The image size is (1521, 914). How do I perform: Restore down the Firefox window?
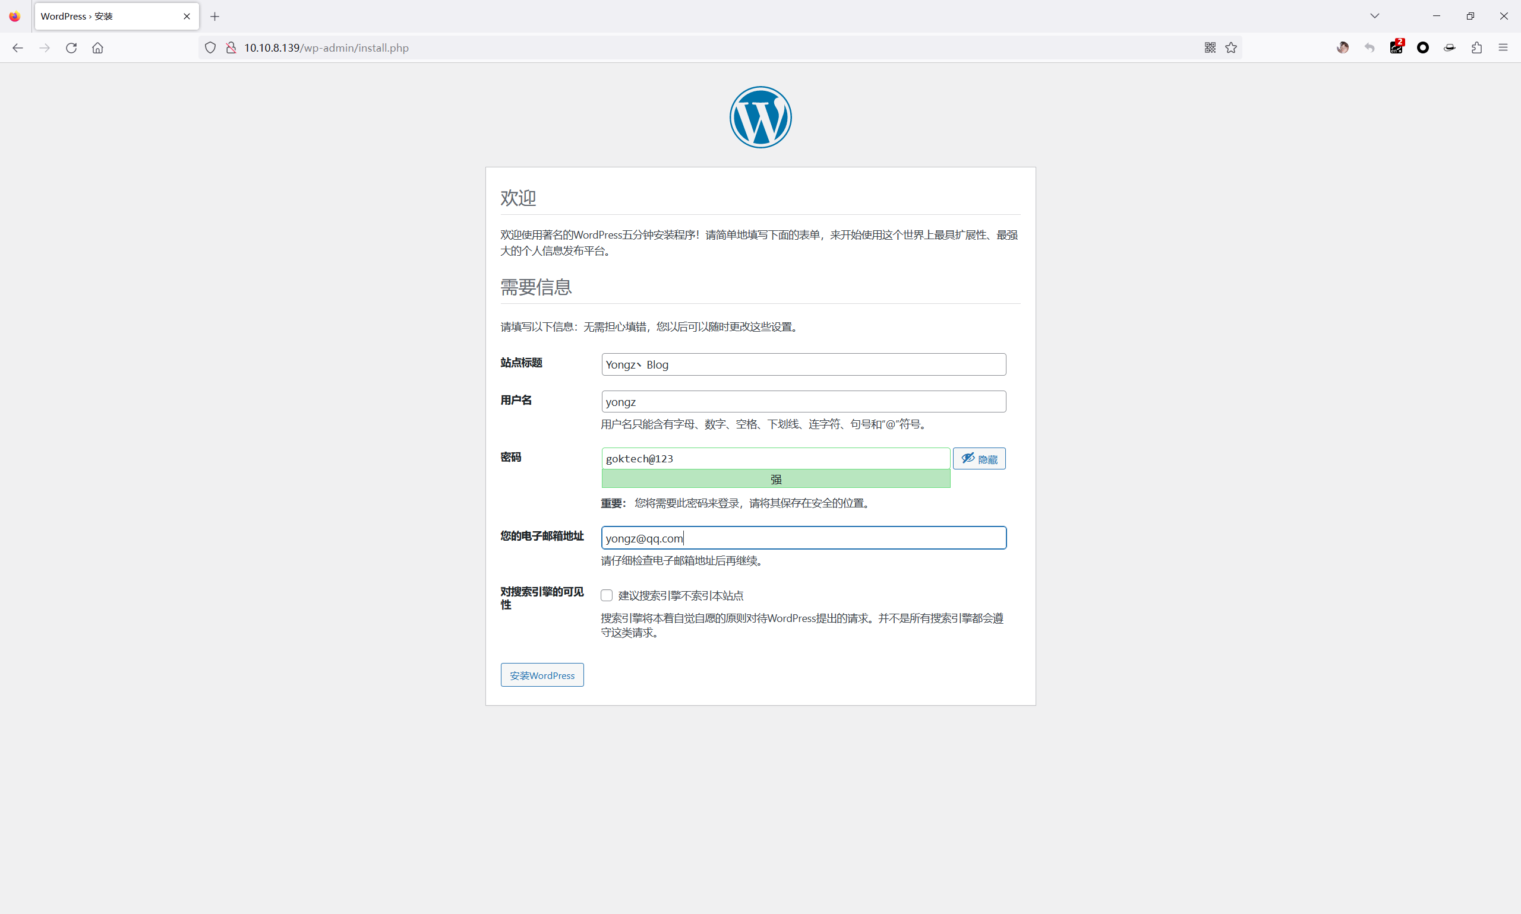point(1470,16)
